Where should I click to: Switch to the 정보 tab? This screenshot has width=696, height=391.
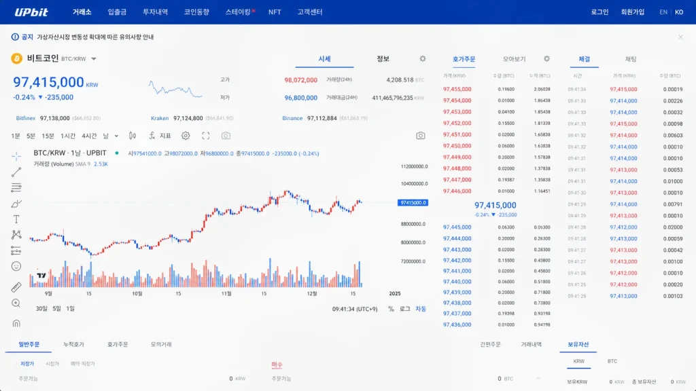point(383,58)
